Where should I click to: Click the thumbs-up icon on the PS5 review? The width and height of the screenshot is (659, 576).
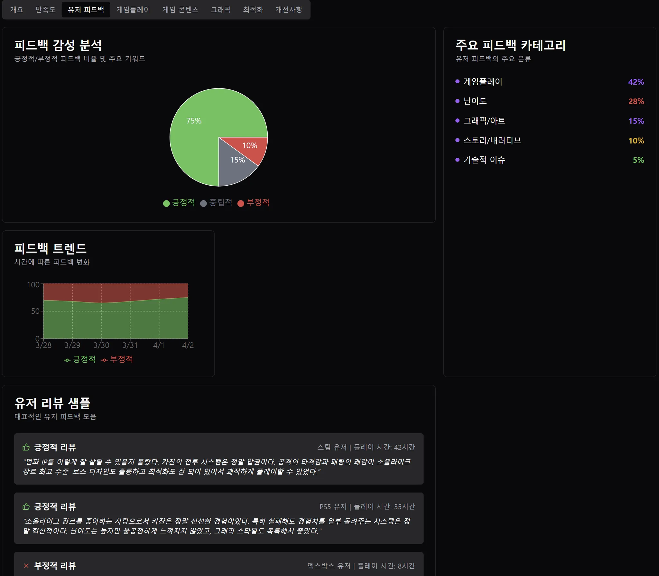click(x=26, y=506)
